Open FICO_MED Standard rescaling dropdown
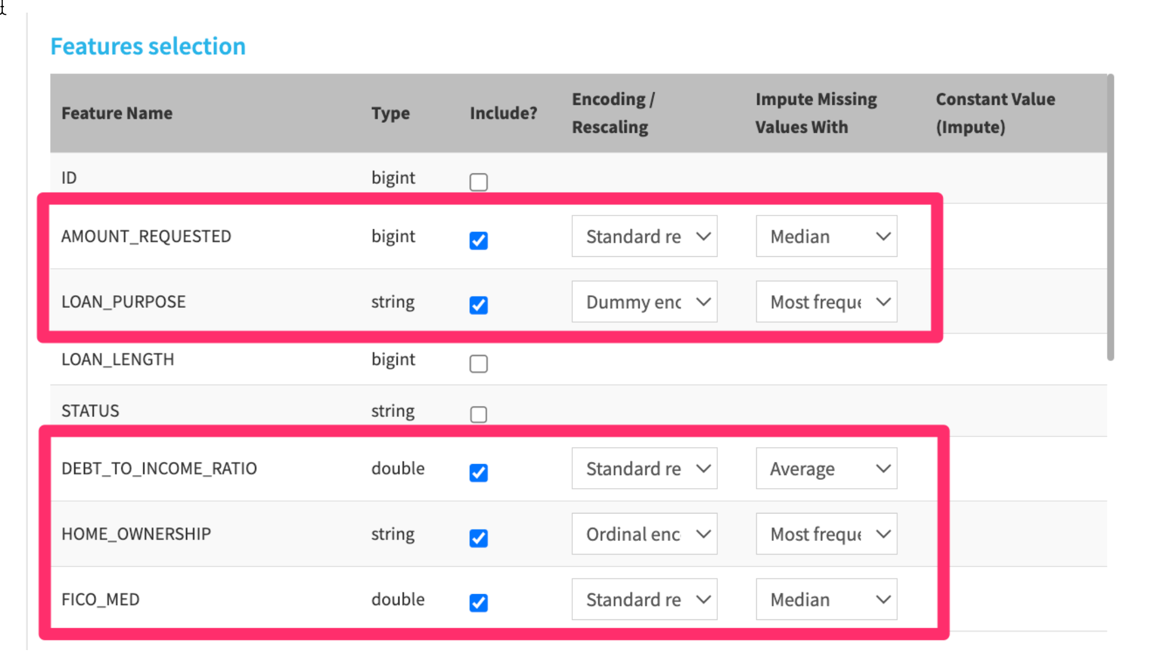This screenshot has width=1149, height=666. [644, 599]
